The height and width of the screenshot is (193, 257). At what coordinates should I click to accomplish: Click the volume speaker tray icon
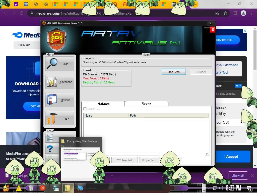pos(221,188)
